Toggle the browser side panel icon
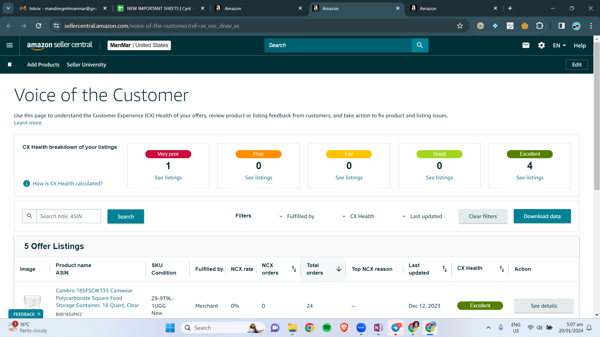 point(562,26)
